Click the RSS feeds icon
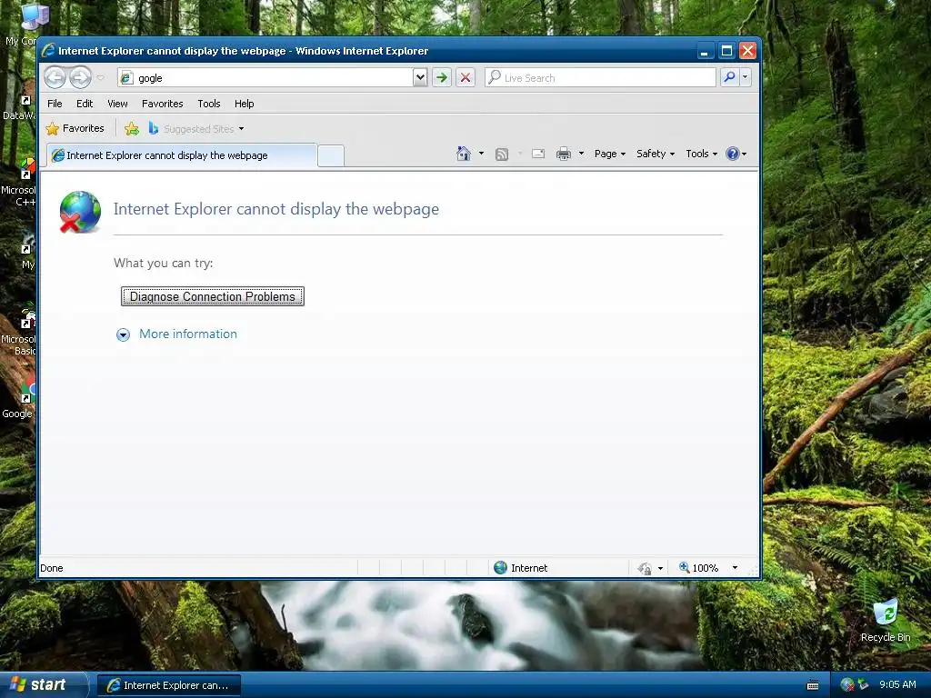 (x=502, y=155)
